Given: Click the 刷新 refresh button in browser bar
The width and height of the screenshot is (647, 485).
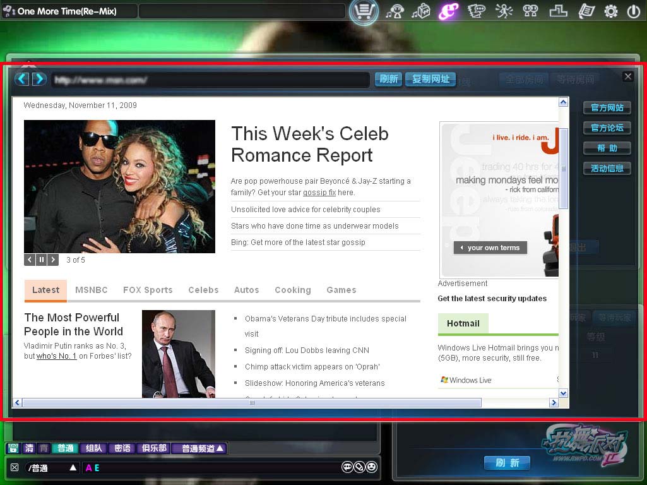Looking at the screenshot, I should point(388,79).
